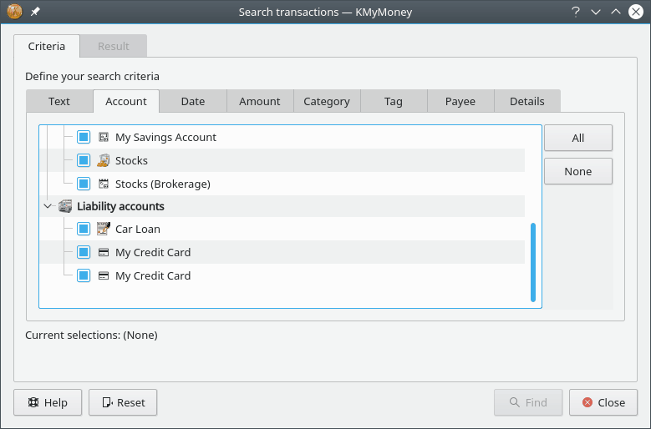Uncheck the Stocks (Brokerage) checkbox

[84, 184]
